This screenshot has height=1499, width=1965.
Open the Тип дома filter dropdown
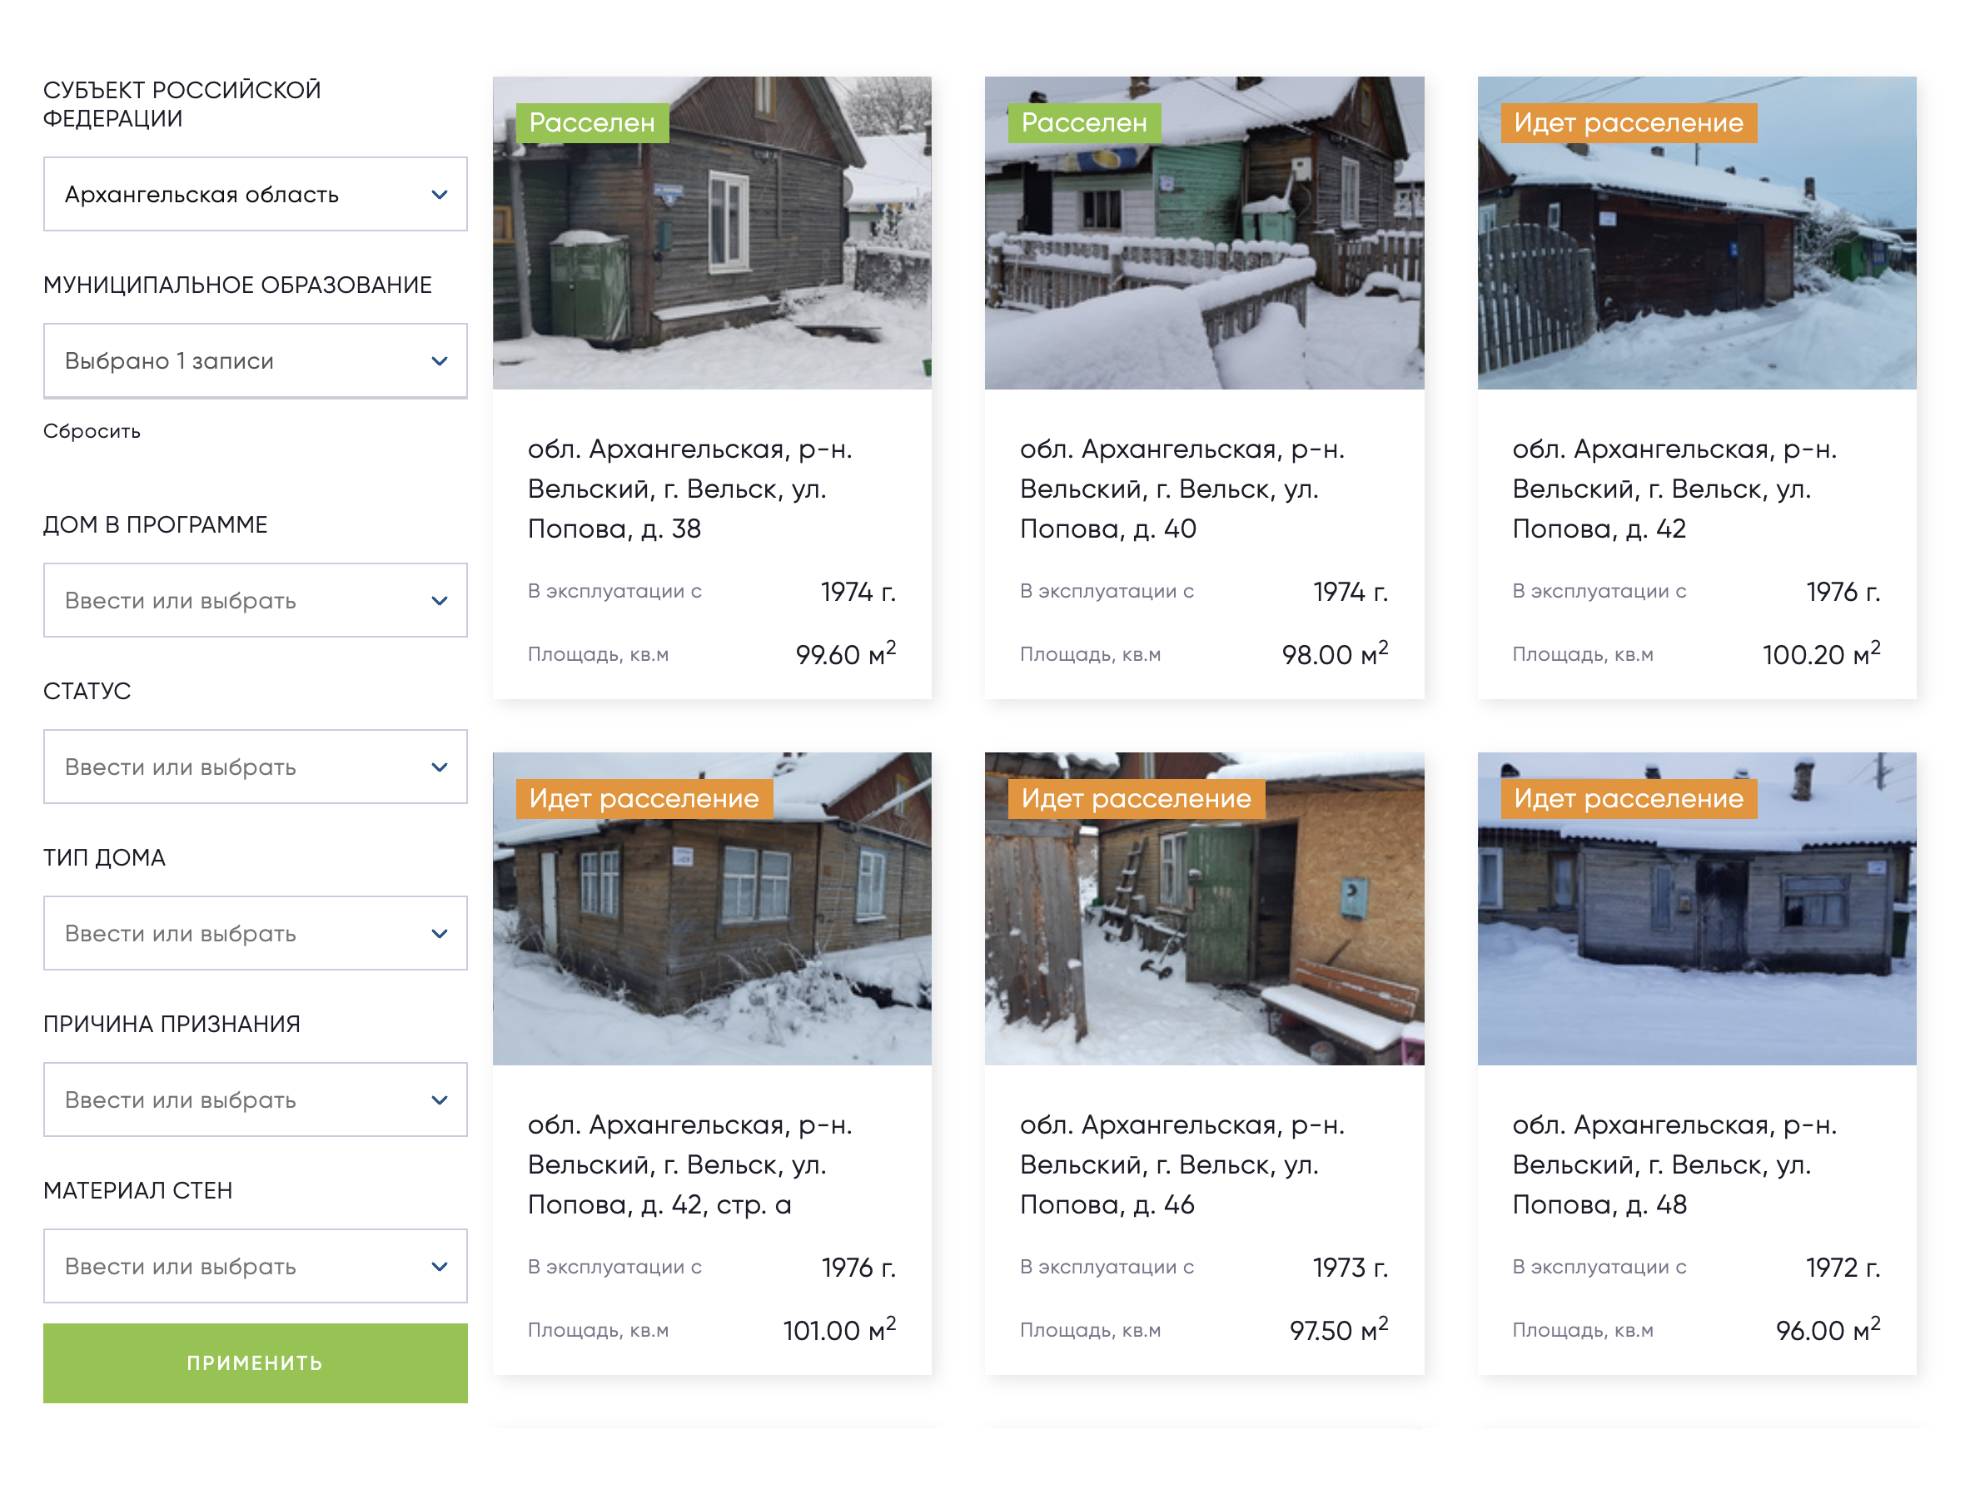coord(254,932)
